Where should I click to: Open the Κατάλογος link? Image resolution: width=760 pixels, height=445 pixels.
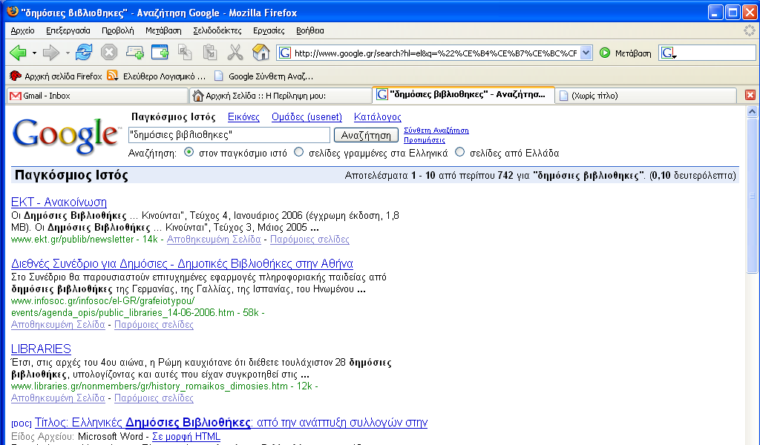click(x=378, y=116)
